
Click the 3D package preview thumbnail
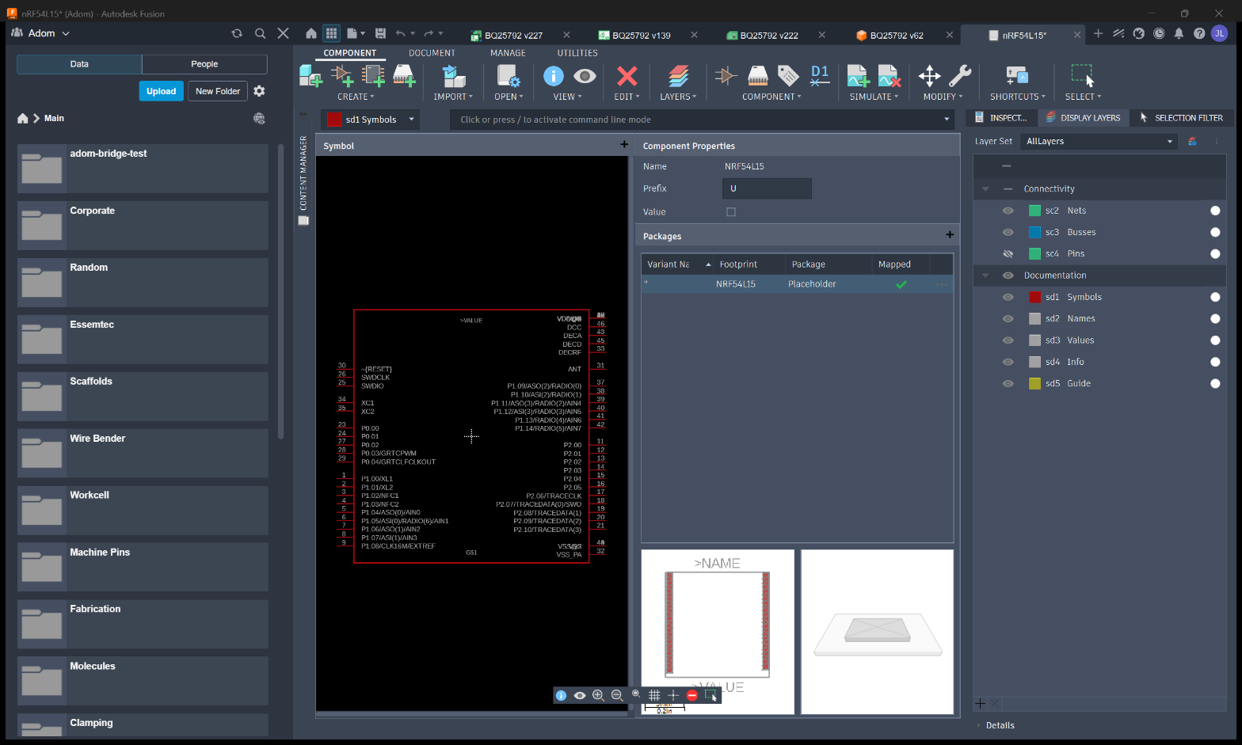[x=877, y=632]
